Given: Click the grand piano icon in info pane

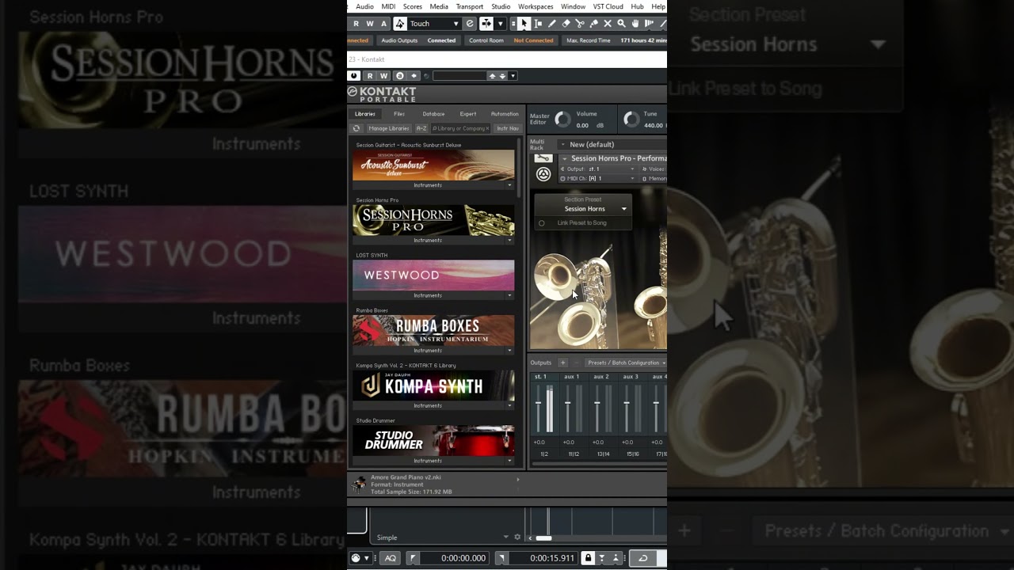Looking at the screenshot, I should click(360, 484).
